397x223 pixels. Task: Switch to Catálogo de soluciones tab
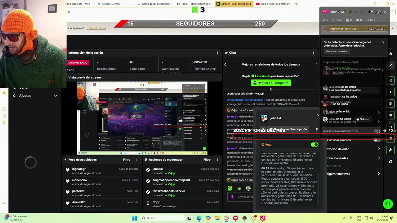click(154, 4)
